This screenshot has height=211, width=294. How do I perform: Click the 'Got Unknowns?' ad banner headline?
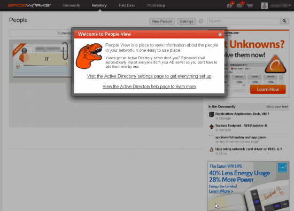[x=254, y=44]
